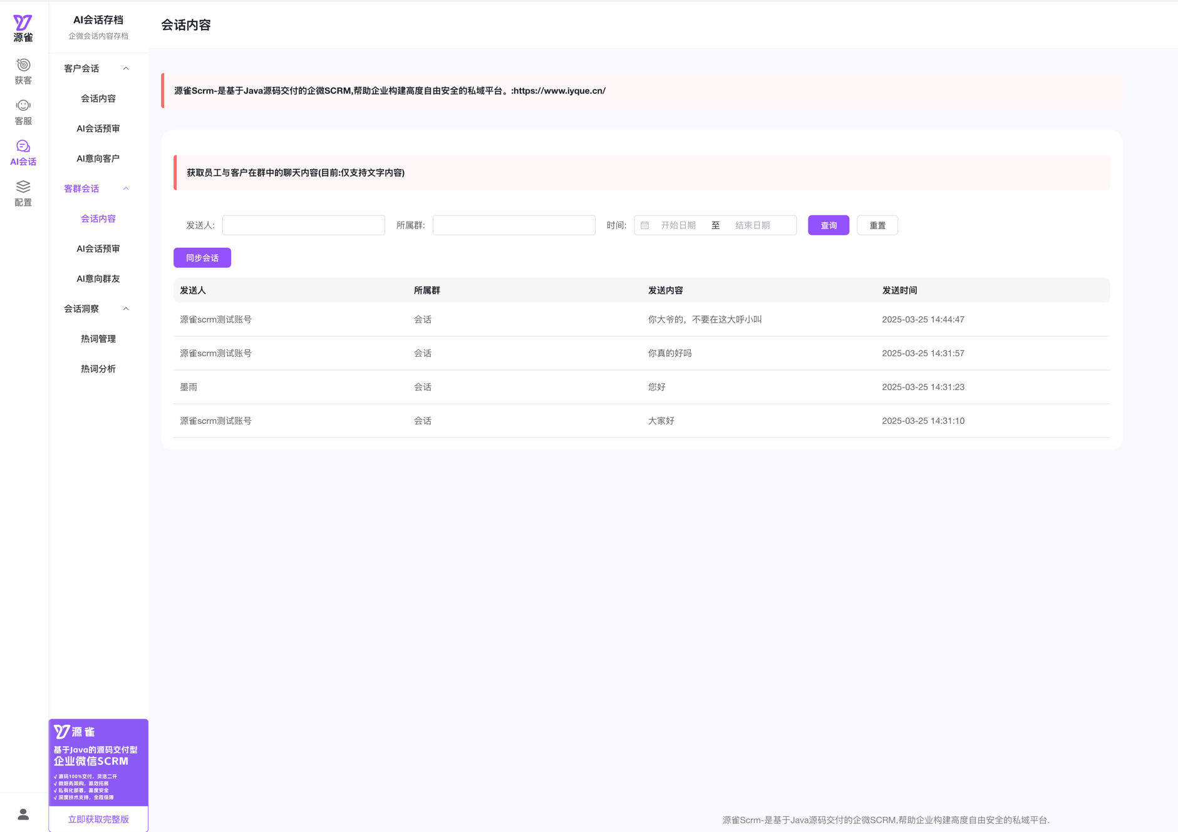Select timestamp 2025-03-25 14:31:10
The image size is (1178, 832).
pos(923,421)
